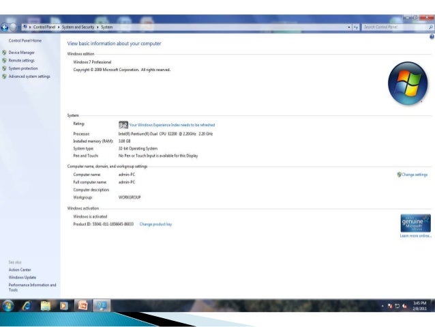
Task: Open Advanced system settings link
Action: [x=29, y=76]
